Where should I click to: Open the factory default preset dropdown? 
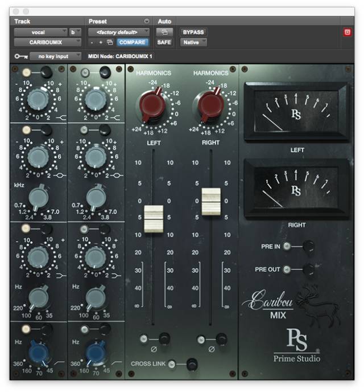(x=119, y=32)
